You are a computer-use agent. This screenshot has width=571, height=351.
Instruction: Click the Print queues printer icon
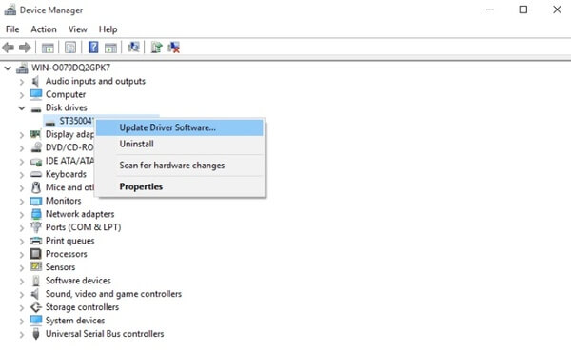tap(36, 241)
